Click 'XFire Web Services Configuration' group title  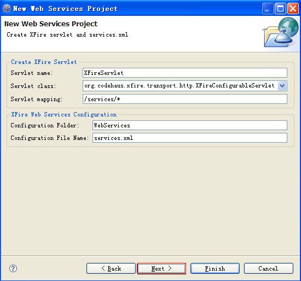[x=63, y=114]
